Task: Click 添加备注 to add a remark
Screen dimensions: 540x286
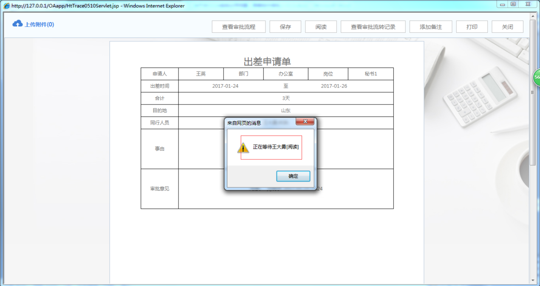Action: click(x=431, y=26)
